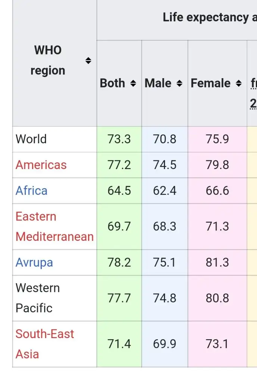Select the World row label
257x383 pixels.
pos(31,139)
